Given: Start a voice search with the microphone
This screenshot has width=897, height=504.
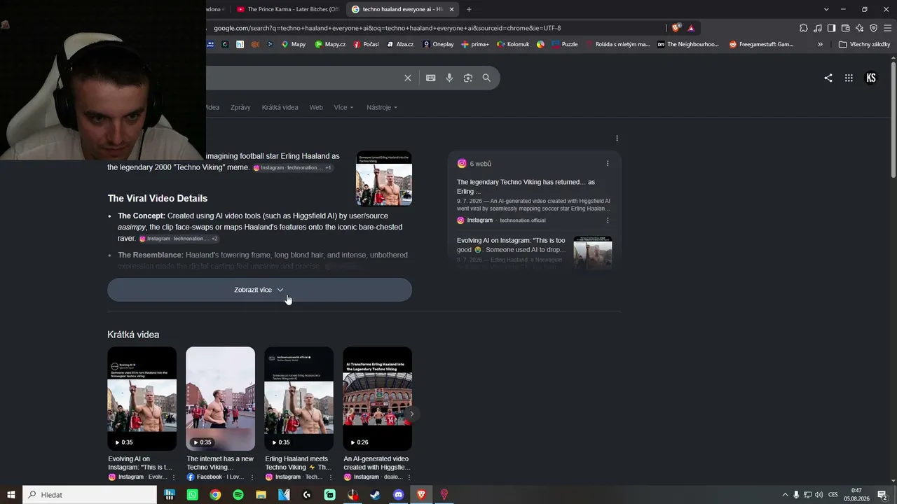Looking at the screenshot, I should 449,78.
